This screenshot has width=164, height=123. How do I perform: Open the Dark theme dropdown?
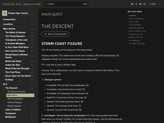pos(155,4)
